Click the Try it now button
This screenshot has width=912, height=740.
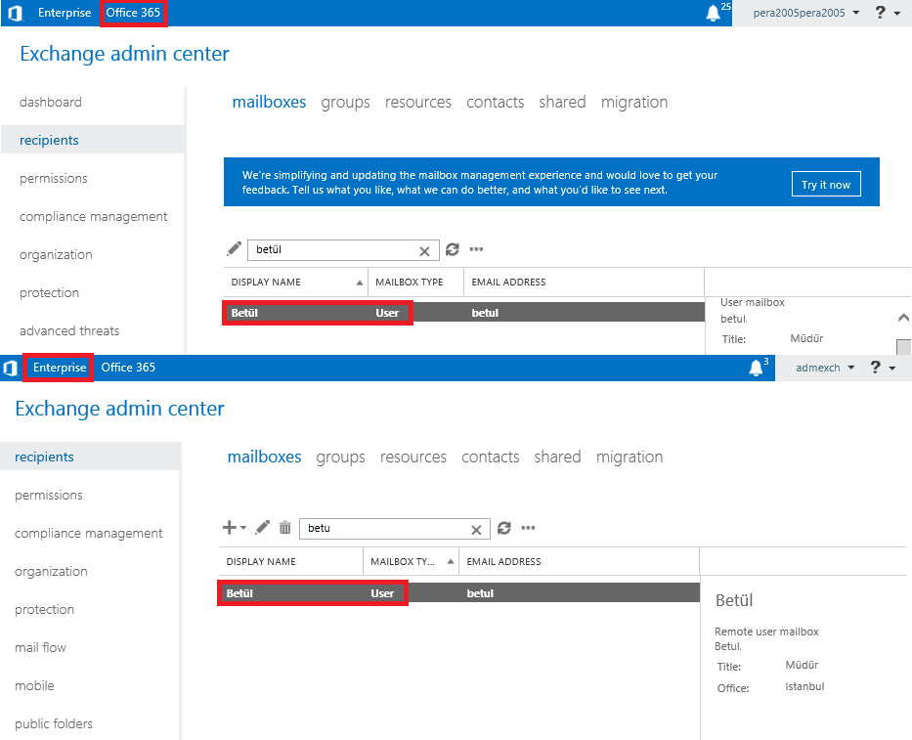click(x=826, y=185)
